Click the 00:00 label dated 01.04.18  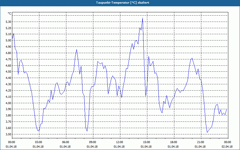point(12,142)
